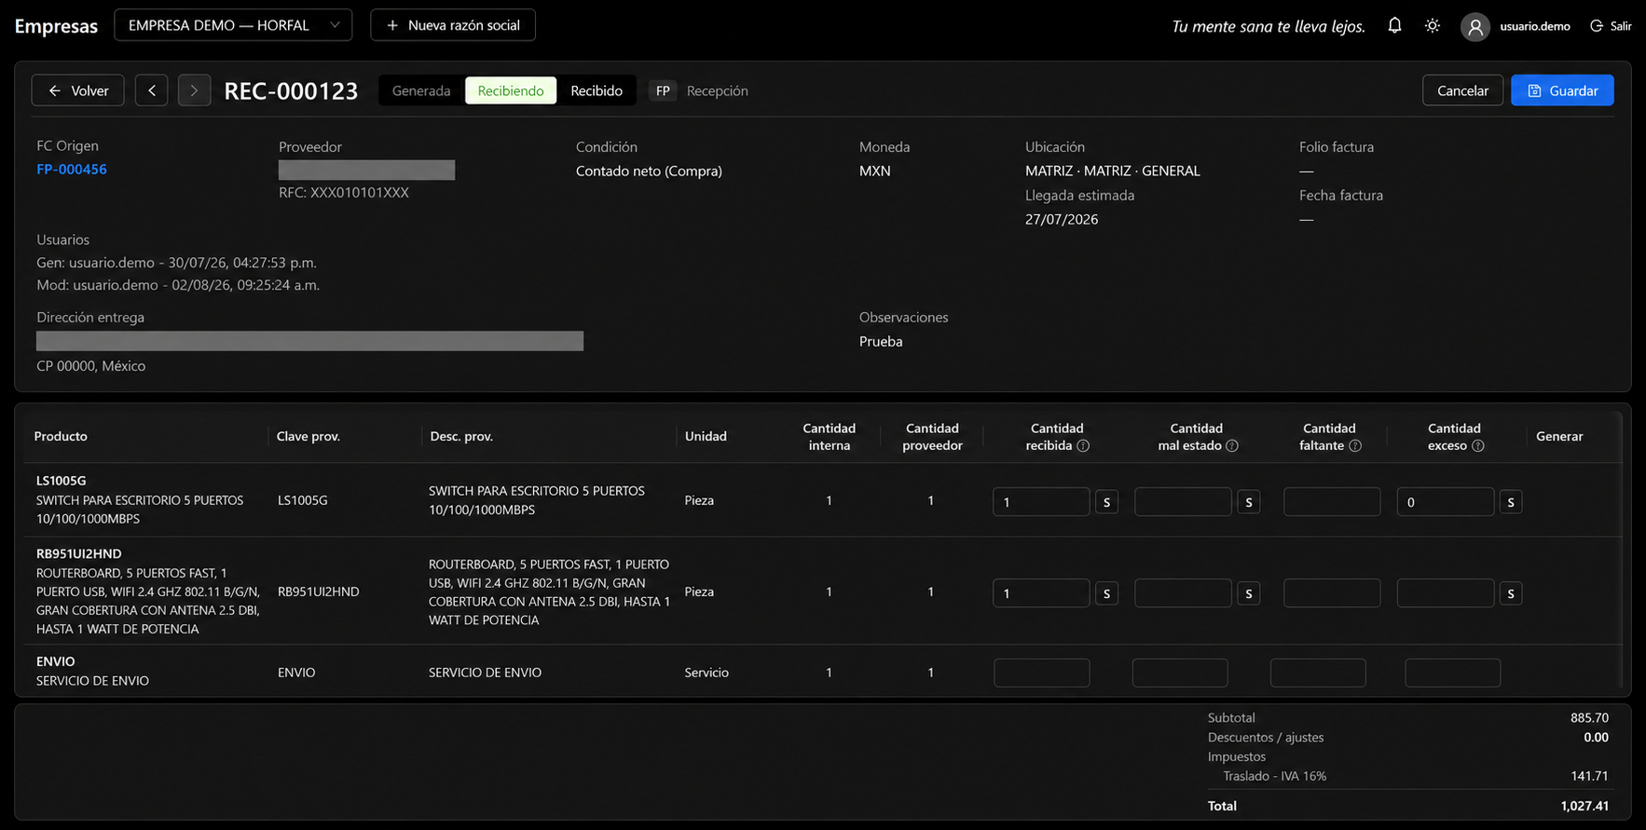
Task: Open the EMPRESA DEMO — HORFAL company dropdown
Action: [x=233, y=25]
